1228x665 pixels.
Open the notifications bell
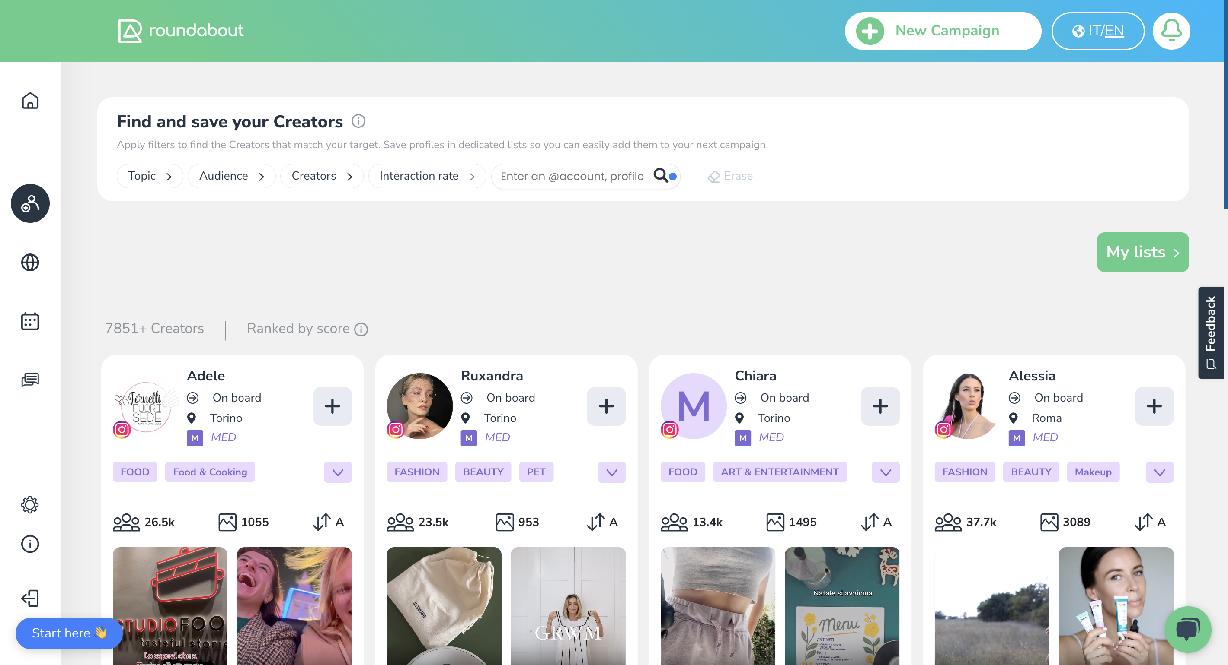tap(1171, 31)
